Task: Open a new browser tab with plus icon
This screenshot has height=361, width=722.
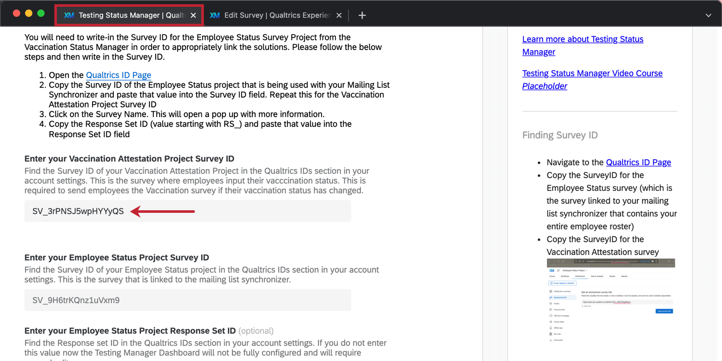Action: pyautogui.click(x=362, y=15)
